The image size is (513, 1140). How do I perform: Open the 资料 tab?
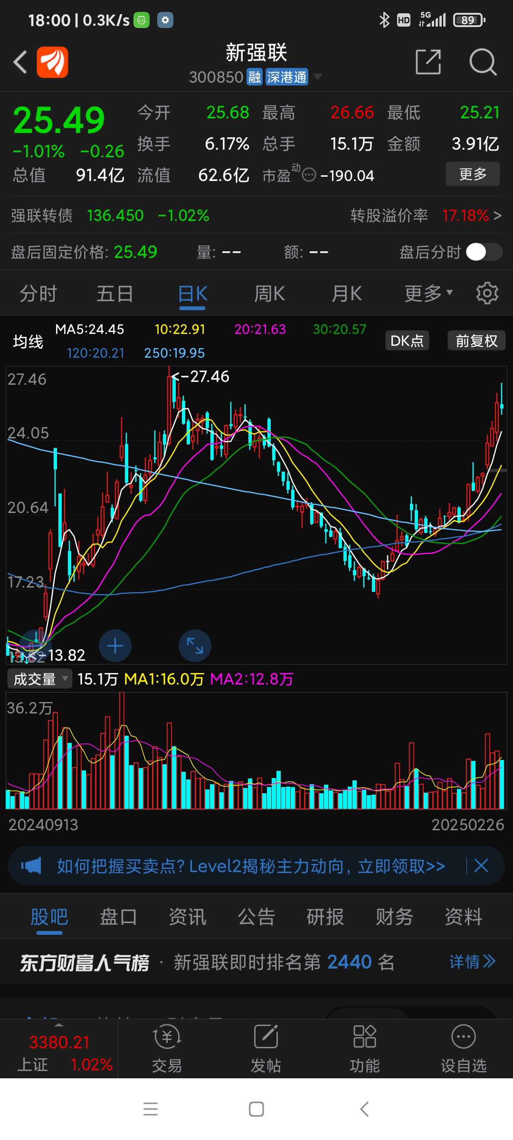click(x=464, y=917)
